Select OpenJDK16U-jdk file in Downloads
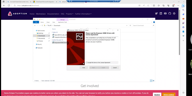Image resolution: width=192 pixels, height=96 pixels. [60, 35]
